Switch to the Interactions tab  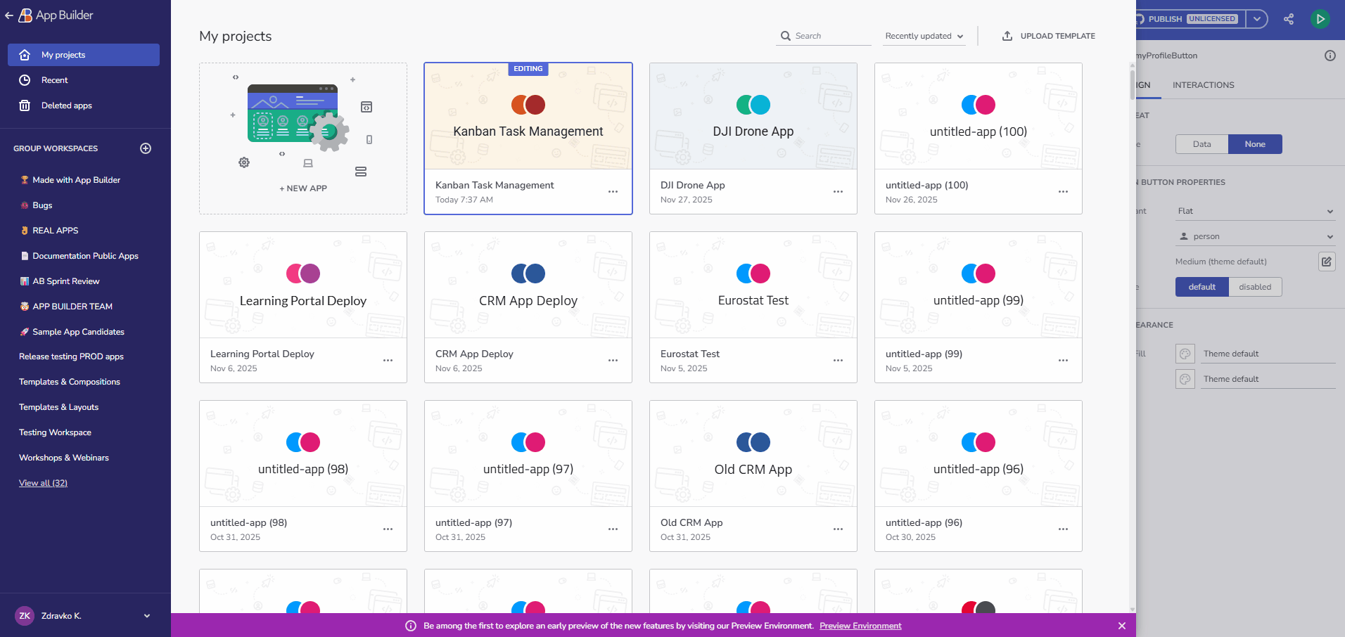click(1203, 85)
